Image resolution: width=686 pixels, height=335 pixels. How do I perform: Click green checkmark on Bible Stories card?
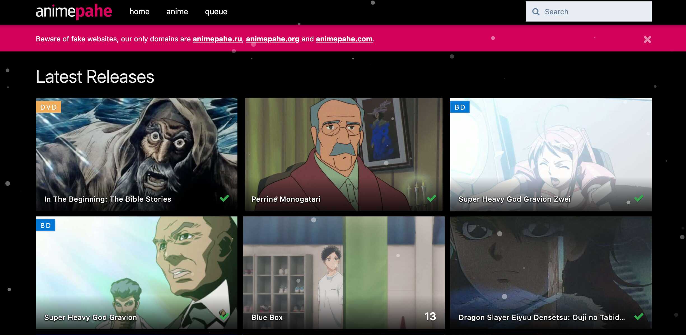pos(224,198)
